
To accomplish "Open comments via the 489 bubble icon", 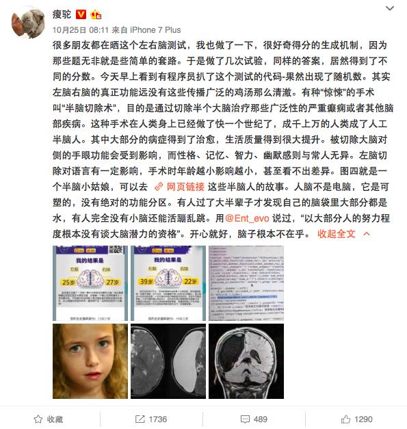I will click(x=245, y=419).
